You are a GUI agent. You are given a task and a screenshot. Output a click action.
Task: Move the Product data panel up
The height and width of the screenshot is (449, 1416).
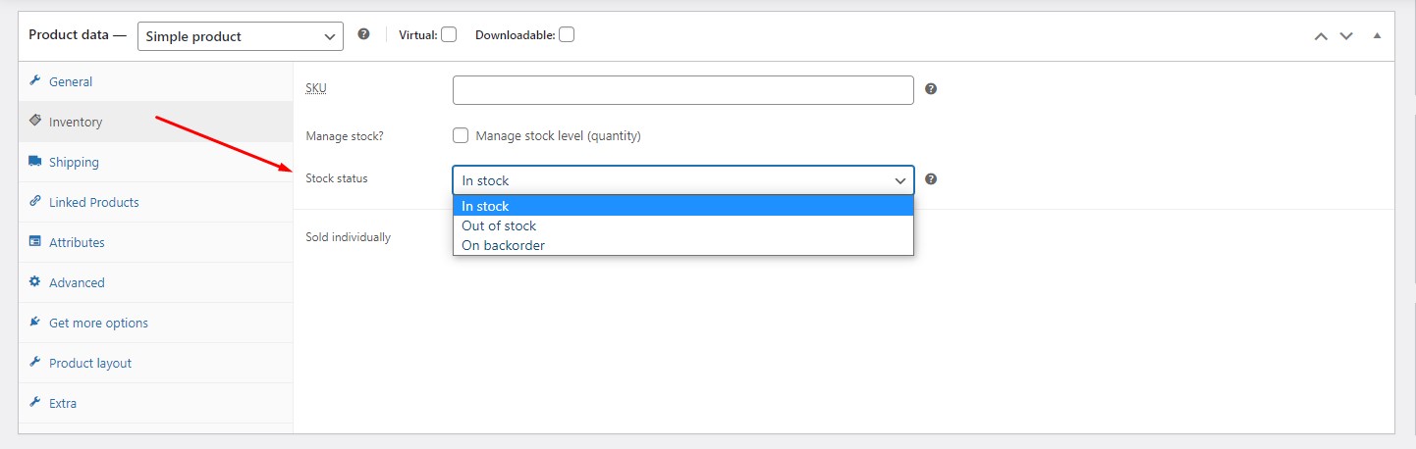point(1321,36)
